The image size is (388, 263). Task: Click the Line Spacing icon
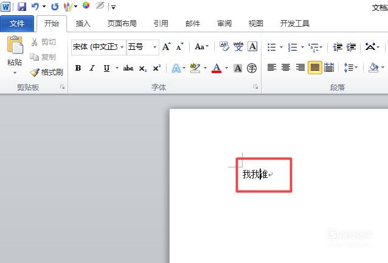click(348, 68)
